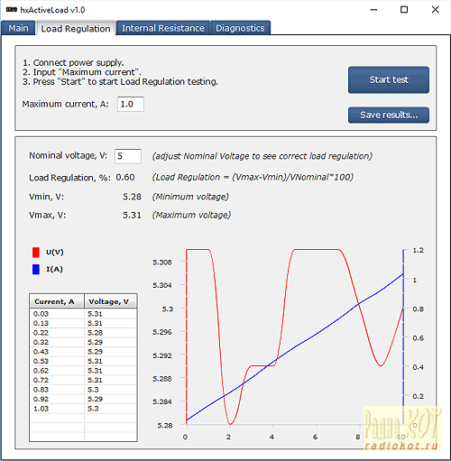The height and width of the screenshot is (461, 451).
Task: Maximize the hxActiveLoad window
Action: pos(404,10)
